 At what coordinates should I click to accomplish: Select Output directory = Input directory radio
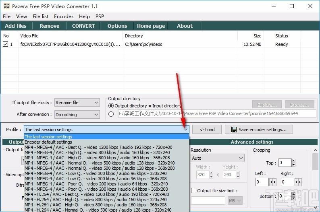111,106
